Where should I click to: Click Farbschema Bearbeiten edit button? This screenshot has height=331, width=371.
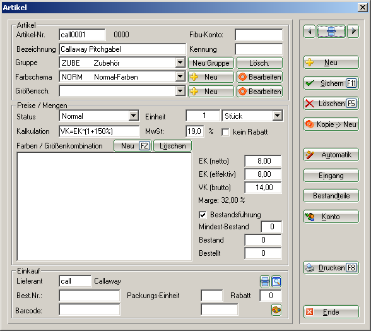[x=259, y=77]
